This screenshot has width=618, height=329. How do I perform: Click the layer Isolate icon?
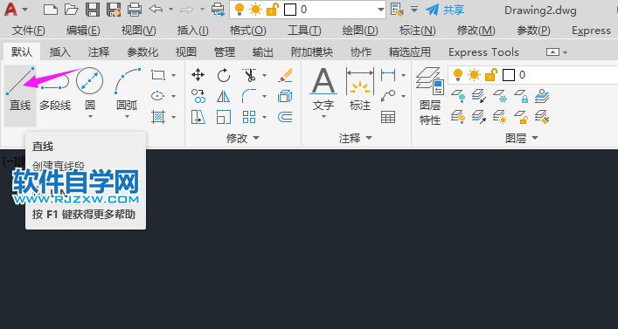(x=479, y=96)
